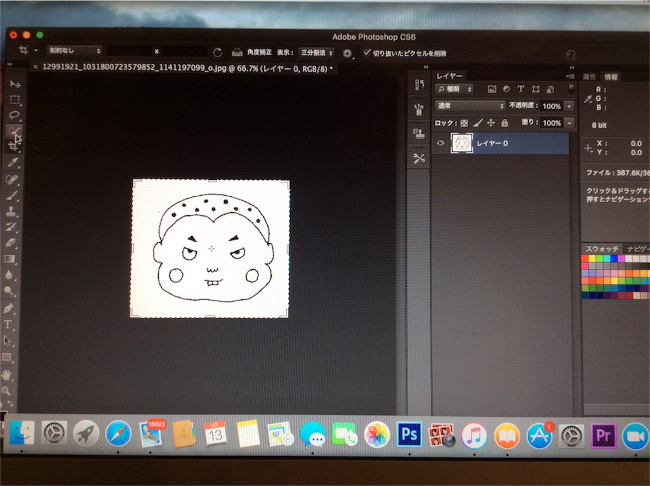Switch to レイヤー panel tab
The height and width of the screenshot is (486, 650).
449,76
